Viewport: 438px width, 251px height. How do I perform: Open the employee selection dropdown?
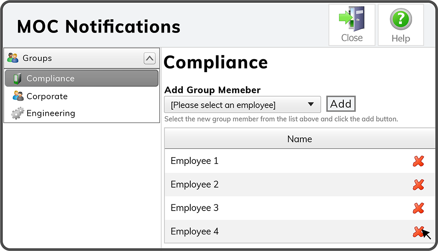(242, 104)
